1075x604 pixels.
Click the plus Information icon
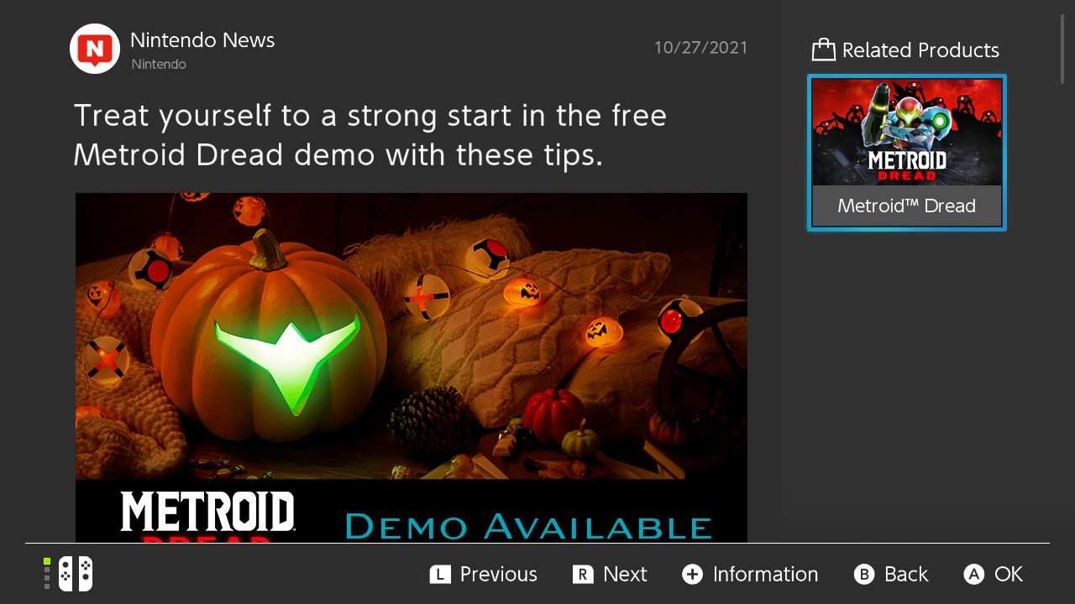point(692,575)
